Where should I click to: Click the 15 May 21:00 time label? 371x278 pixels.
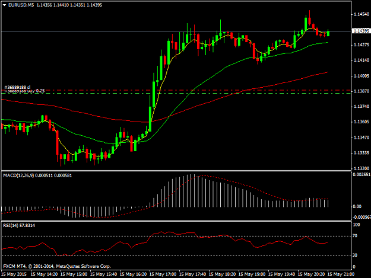point(341,274)
